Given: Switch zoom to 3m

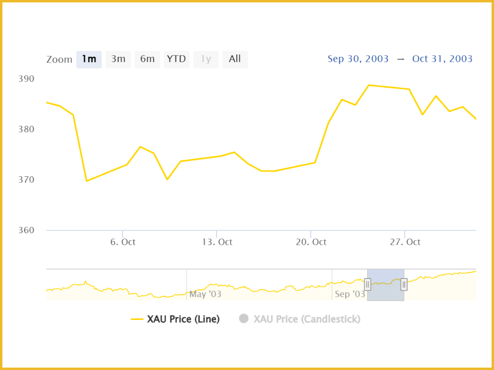Looking at the screenshot, I should 118,59.
